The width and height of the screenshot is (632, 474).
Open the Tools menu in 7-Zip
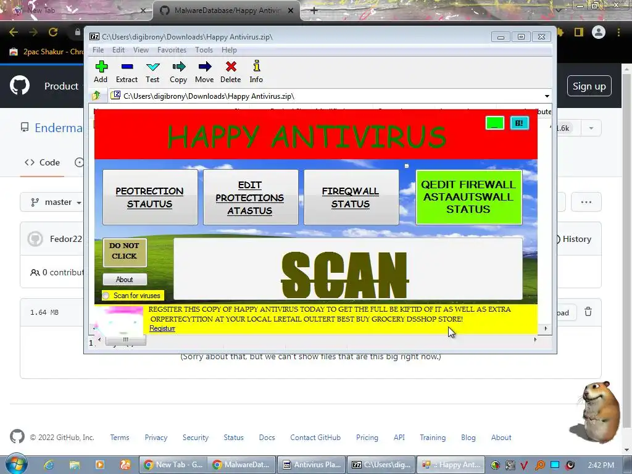(x=204, y=50)
